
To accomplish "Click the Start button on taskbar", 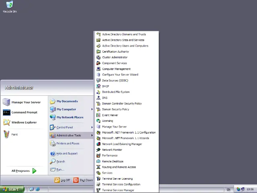I will 11,189.
